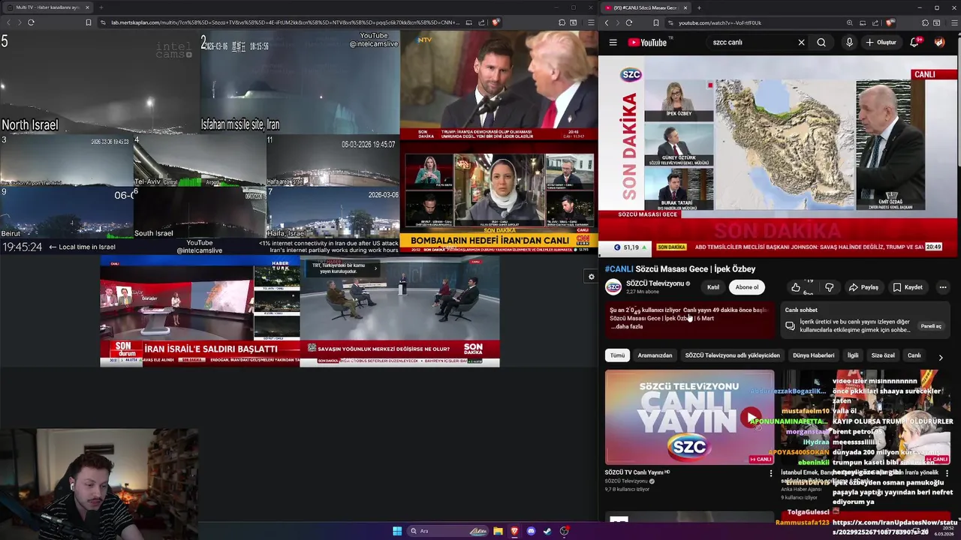Open more actions on the video
This screenshot has width=961, height=540.
943,287
